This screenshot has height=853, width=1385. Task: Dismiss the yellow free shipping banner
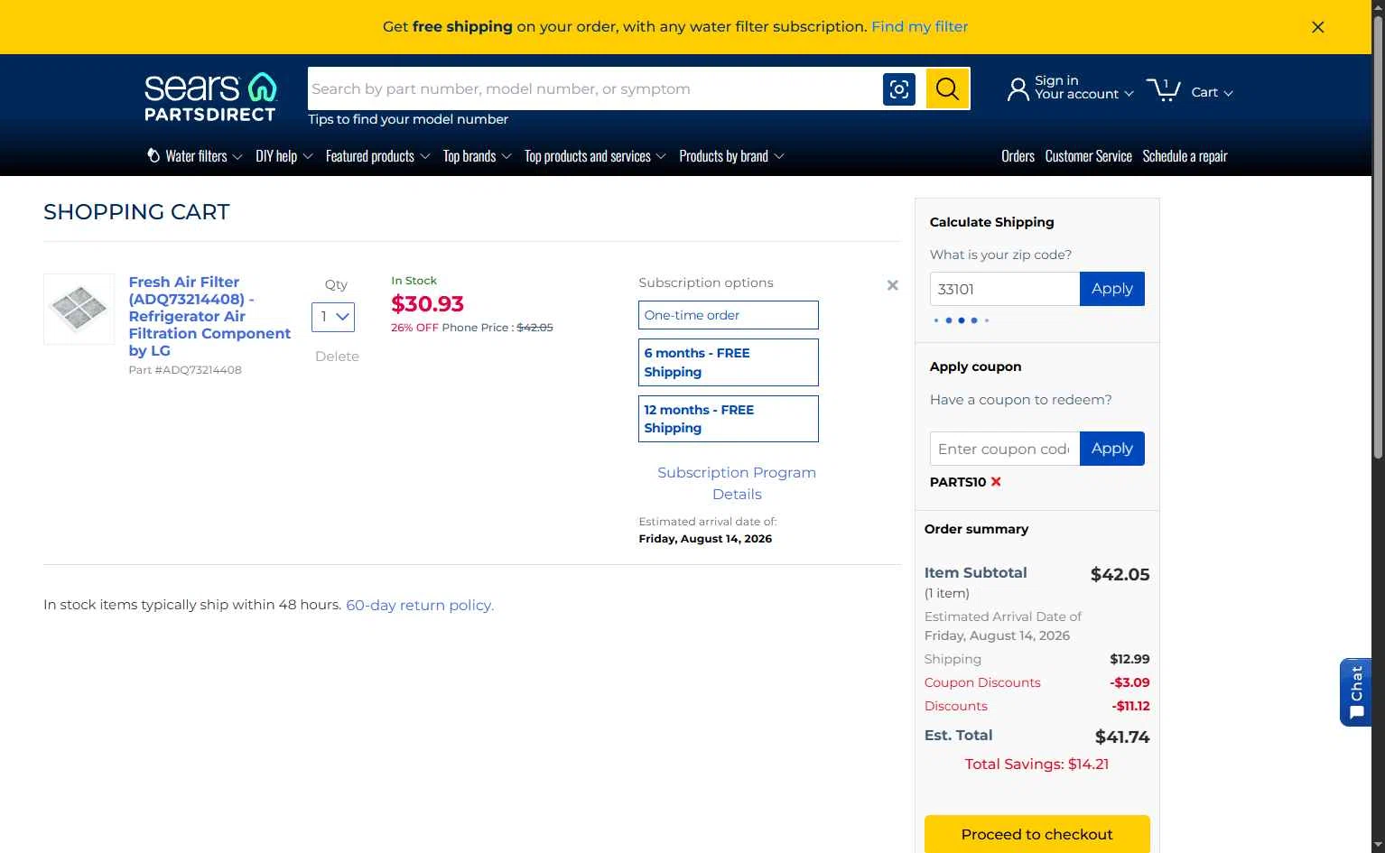click(x=1318, y=27)
